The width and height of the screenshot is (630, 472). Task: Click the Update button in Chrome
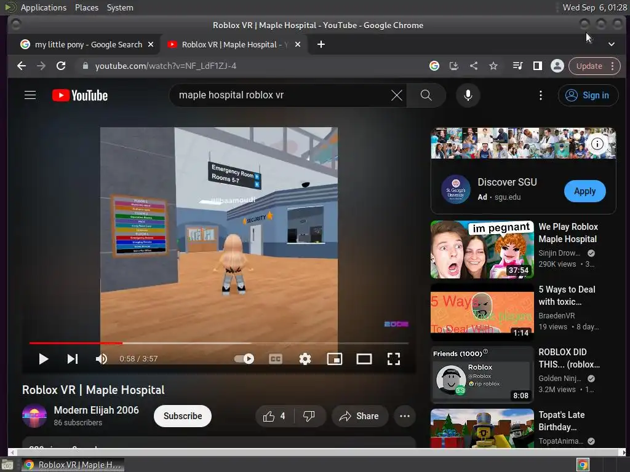coord(589,66)
